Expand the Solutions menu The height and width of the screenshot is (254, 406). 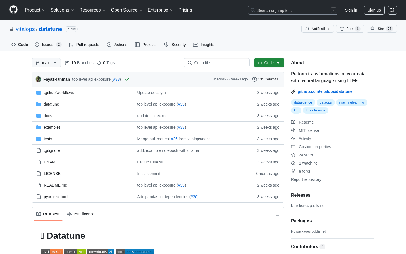(x=62, y=10)
